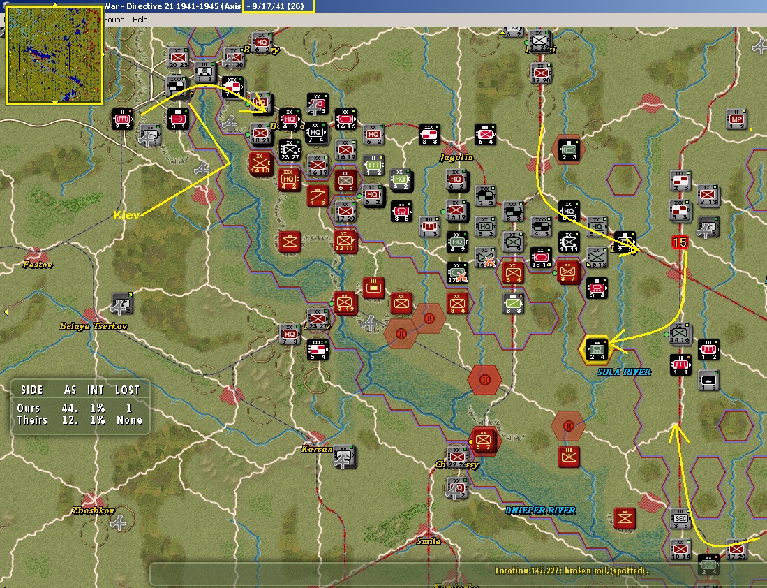Select the yellow-highlighted unit above Sula River
This screenshot has height=588, width=767.
click(x=597, y=350)
